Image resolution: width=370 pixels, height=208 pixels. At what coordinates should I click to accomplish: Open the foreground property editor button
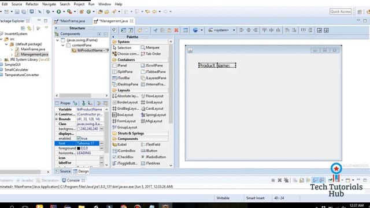(102, 148)
